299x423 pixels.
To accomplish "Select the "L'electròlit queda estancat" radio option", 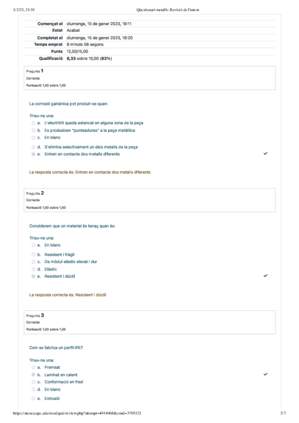I will 33,123.
